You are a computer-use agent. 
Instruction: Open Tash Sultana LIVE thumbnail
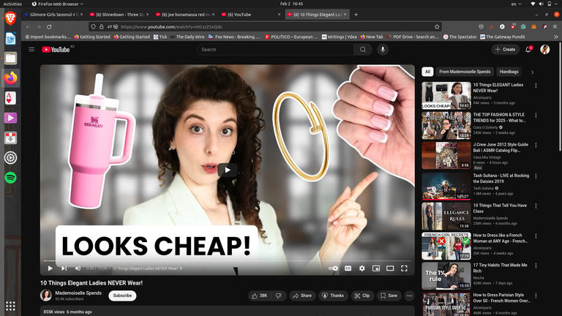446,187
